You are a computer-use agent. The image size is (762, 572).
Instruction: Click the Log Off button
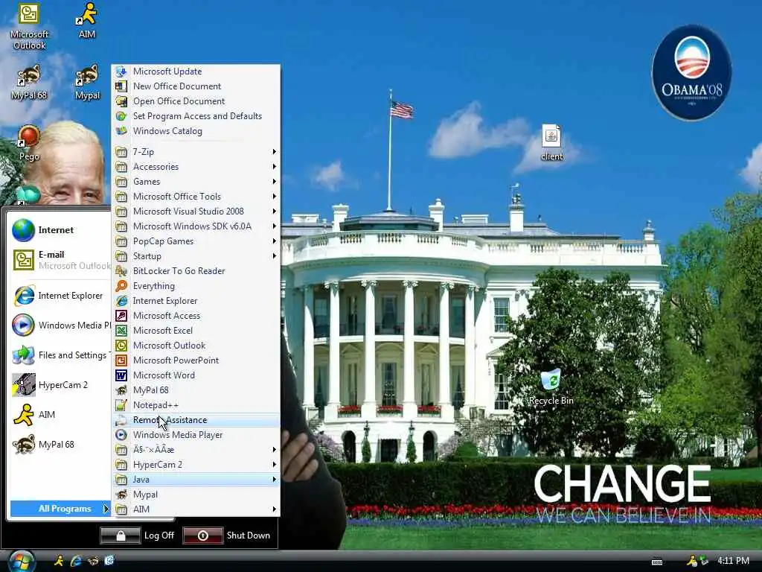tap(138, 536)
